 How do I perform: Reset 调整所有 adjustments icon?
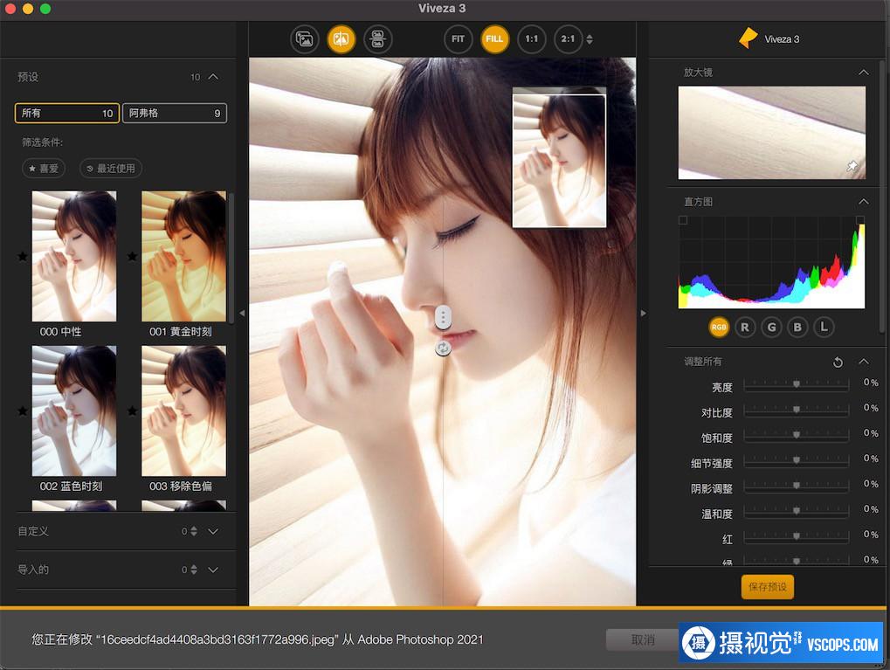pos(838,363)
